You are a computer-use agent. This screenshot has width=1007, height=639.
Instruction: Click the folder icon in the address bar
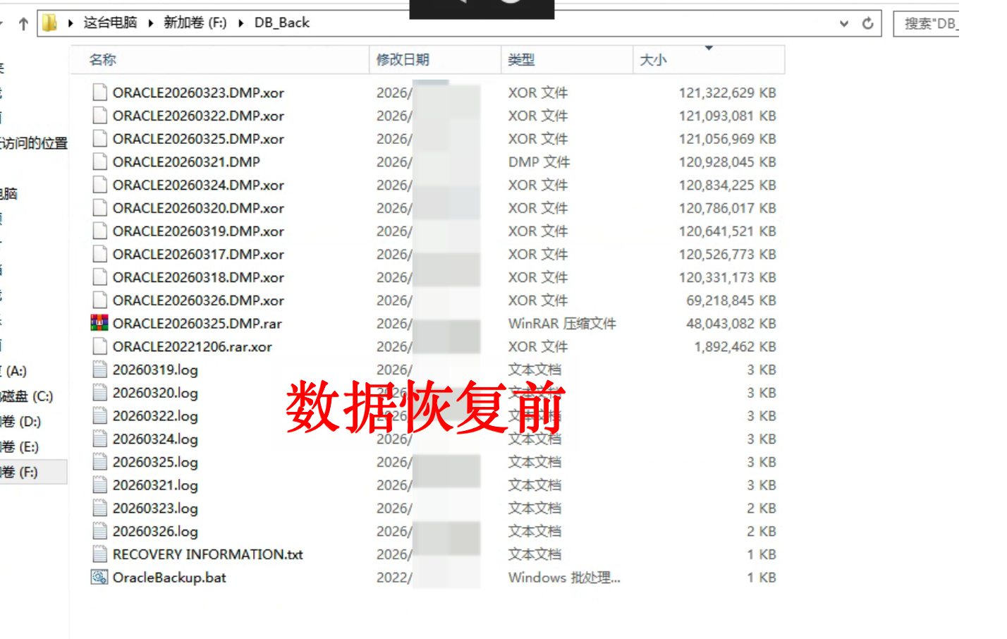click(49, 23)
